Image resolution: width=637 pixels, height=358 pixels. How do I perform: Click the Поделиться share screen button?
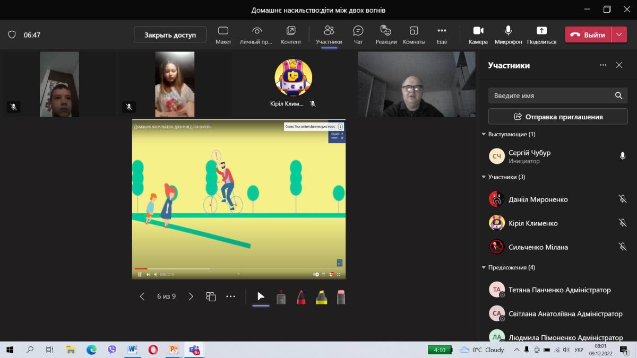pos(541,35)
